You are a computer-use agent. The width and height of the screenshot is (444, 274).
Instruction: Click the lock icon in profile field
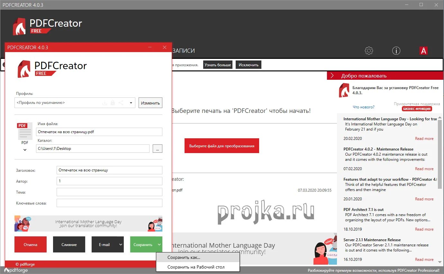click(113, 103)
